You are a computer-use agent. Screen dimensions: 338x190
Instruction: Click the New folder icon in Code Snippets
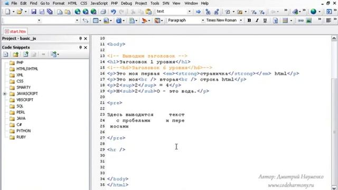[x=15, y=54]
